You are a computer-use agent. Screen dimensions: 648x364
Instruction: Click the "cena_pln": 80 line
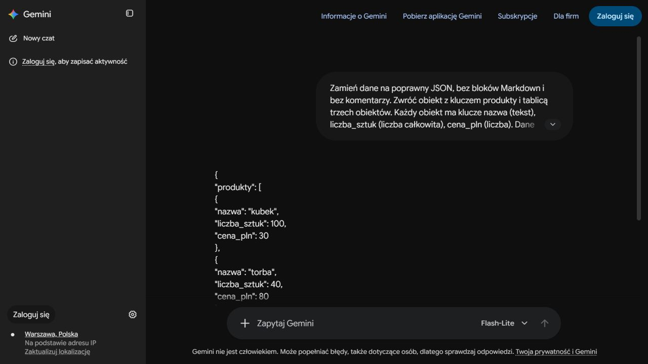241,296
